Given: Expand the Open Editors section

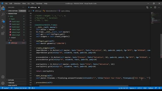Looking at the screenshot, I should click(x=16, y=11).
